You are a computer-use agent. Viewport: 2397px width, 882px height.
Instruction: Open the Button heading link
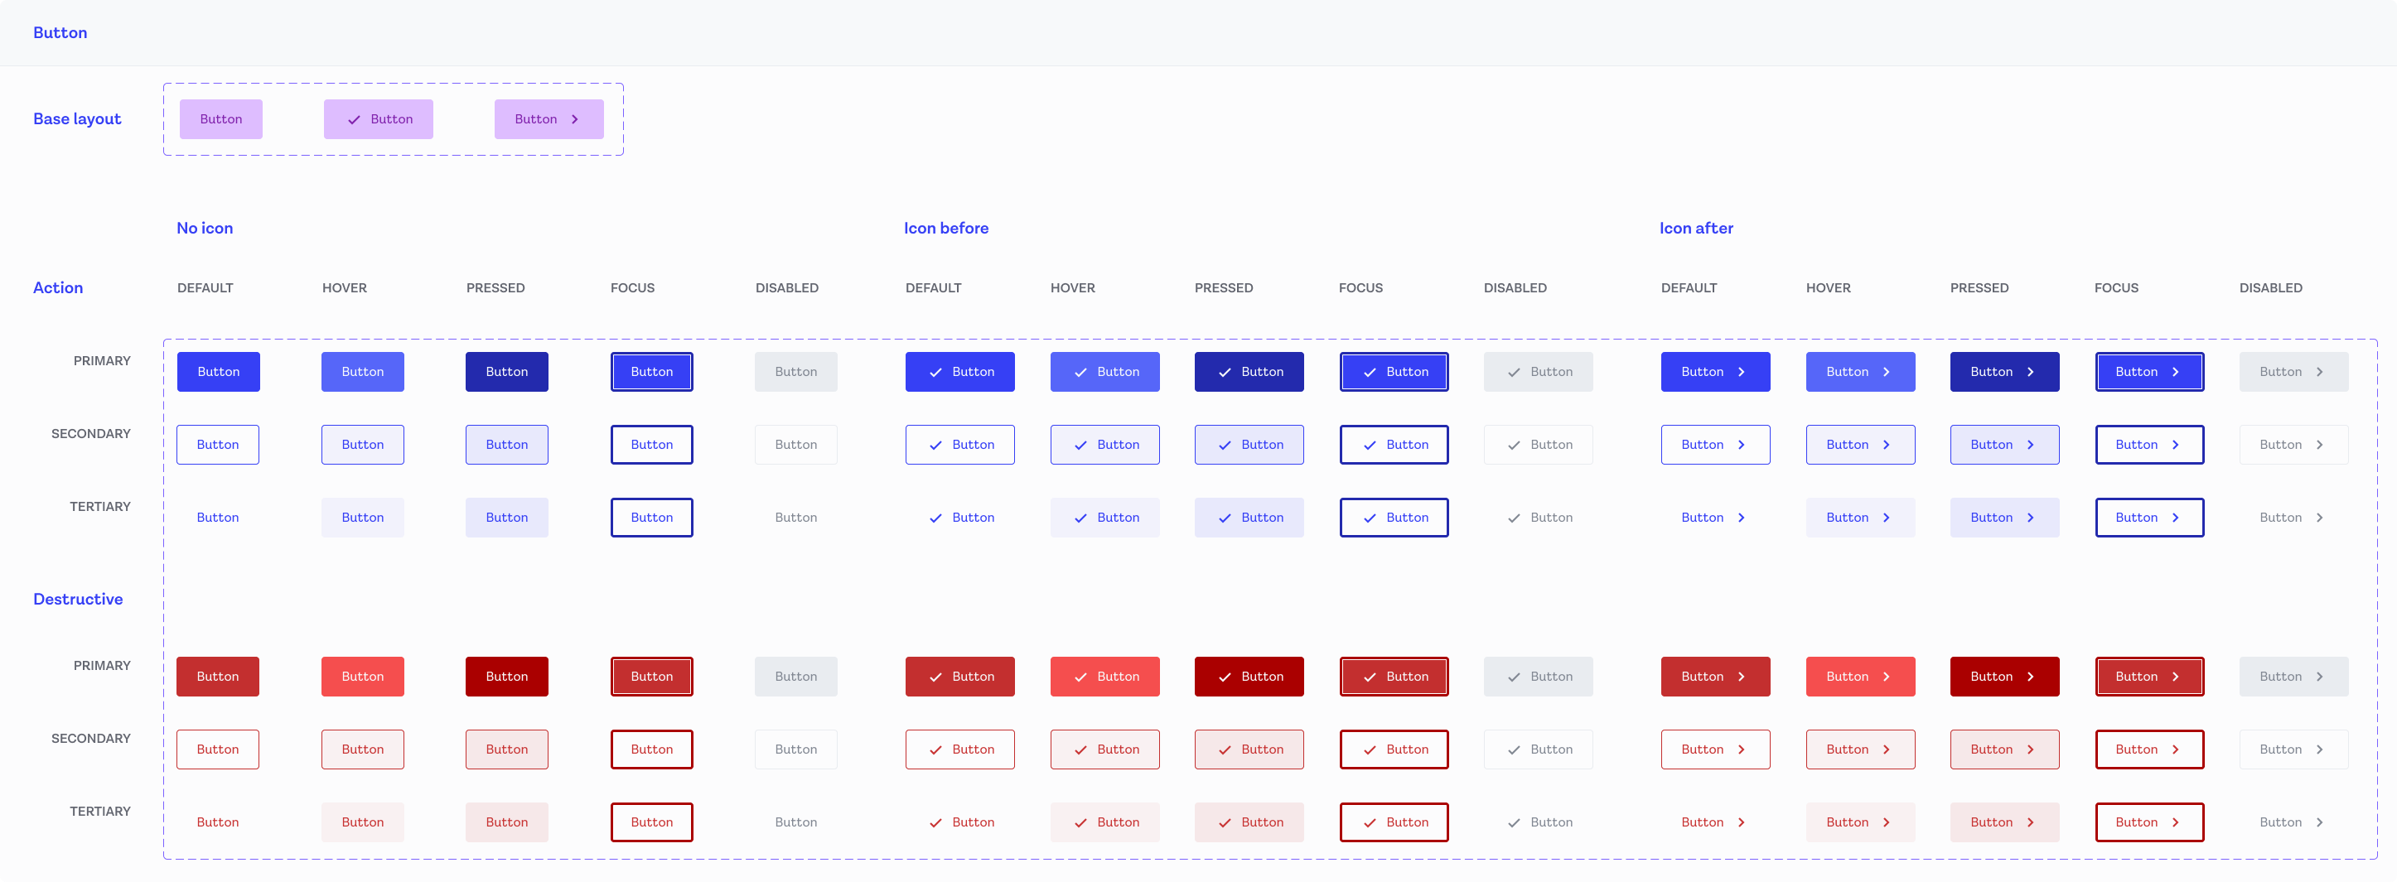(60, 32)
